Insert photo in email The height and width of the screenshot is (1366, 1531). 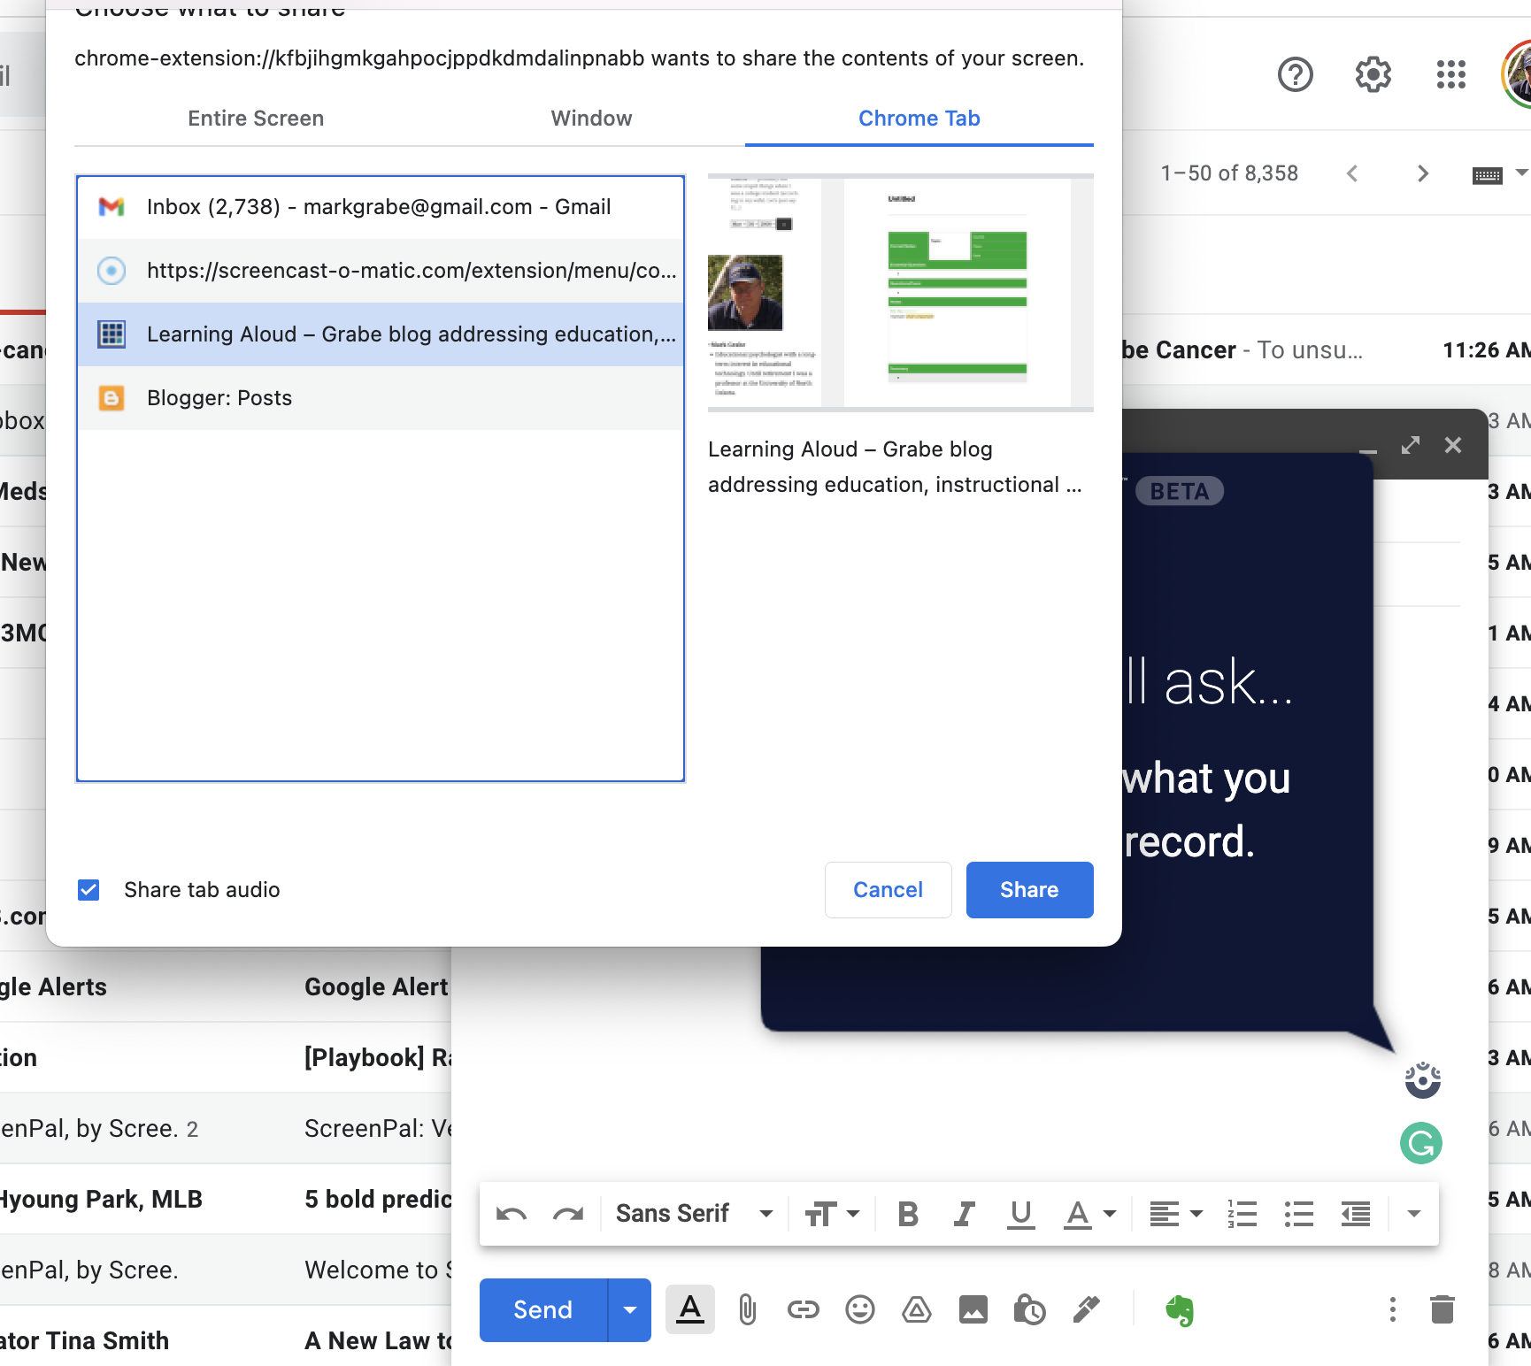(973, 1310)
